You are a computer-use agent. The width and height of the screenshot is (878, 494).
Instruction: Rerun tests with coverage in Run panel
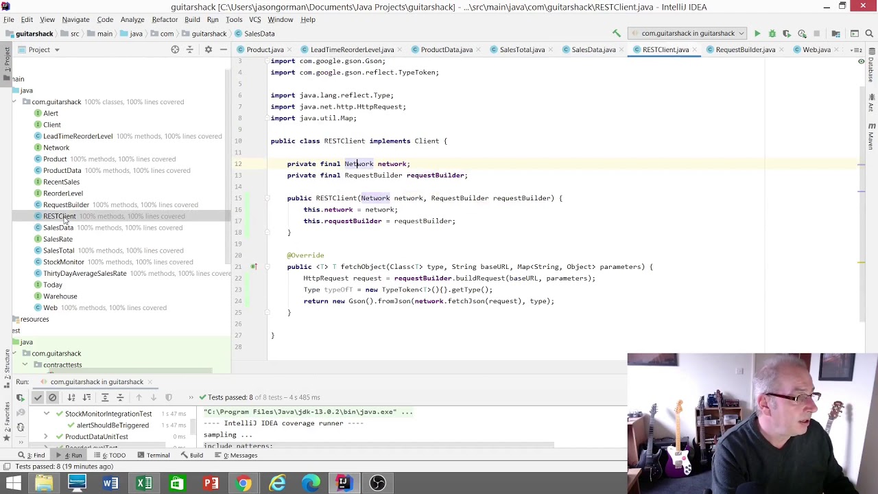21,397
